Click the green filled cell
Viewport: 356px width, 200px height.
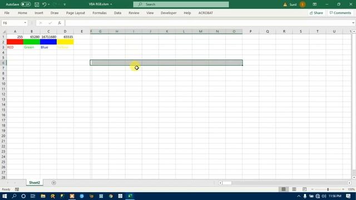[32, 42]
